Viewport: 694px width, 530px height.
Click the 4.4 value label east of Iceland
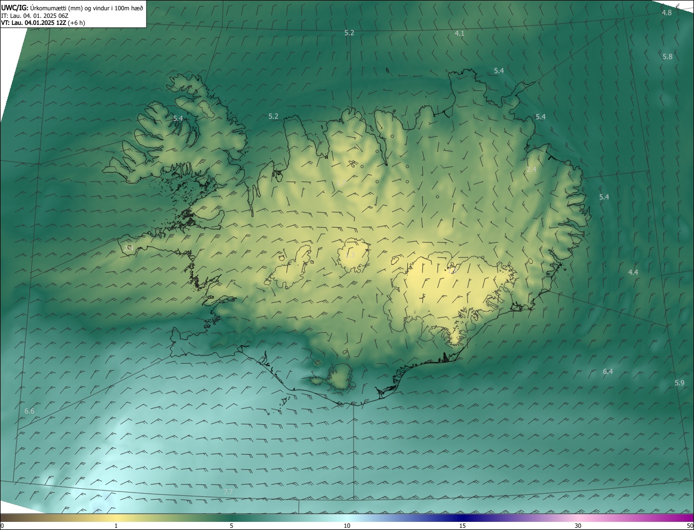(x=633, y=272)
